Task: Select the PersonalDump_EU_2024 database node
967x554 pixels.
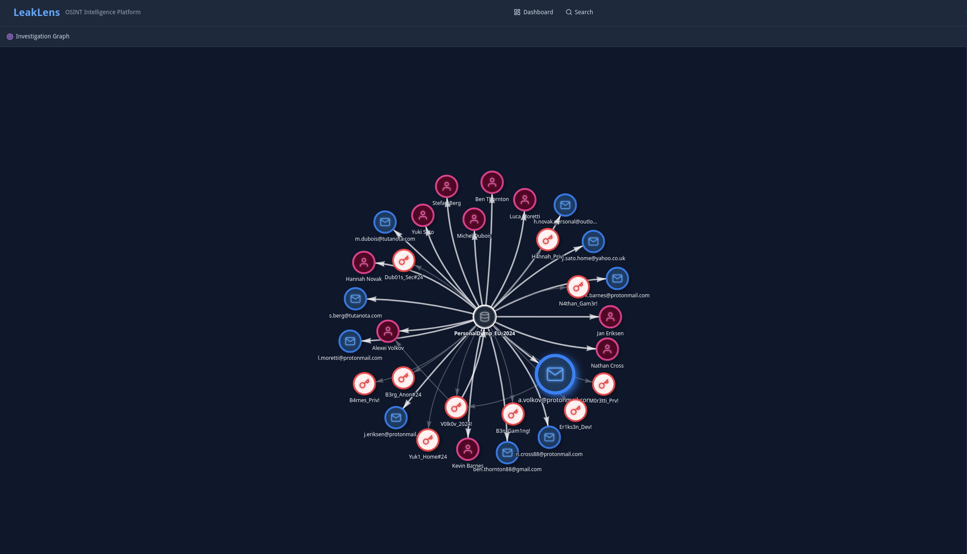Action: point(484,317)
